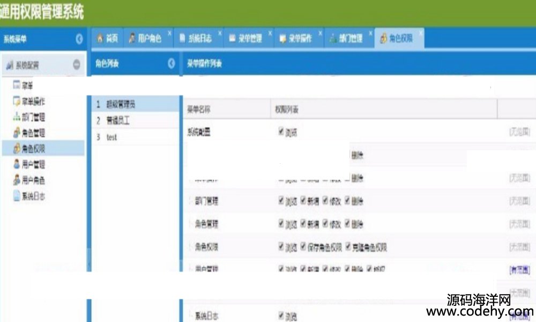536x322 pixels.
Task: Click [无范围] link in 部门管理 row
Action: pyautogui.click(x=519, y=201)
